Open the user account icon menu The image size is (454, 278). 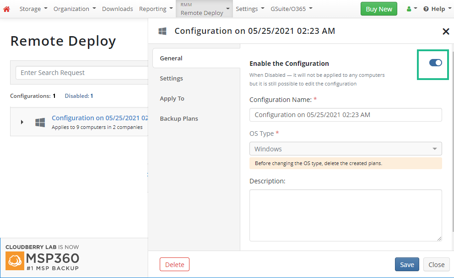(411, 9)
